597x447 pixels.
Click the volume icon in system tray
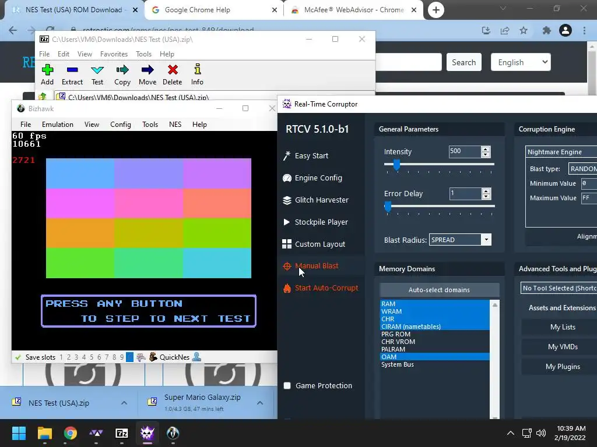tap(540, 433)
